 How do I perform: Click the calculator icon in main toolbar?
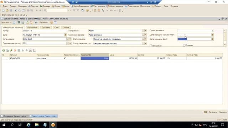pyautogui.click(x=95, y=10)
